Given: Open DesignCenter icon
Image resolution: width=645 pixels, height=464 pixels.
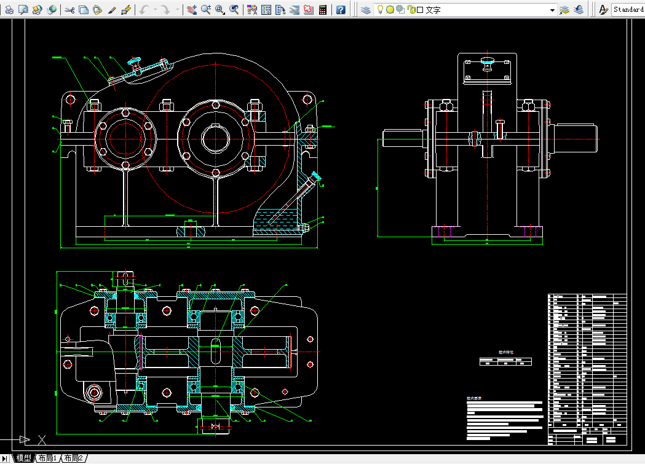Looking at the screenshot, I should click(266, 9).
